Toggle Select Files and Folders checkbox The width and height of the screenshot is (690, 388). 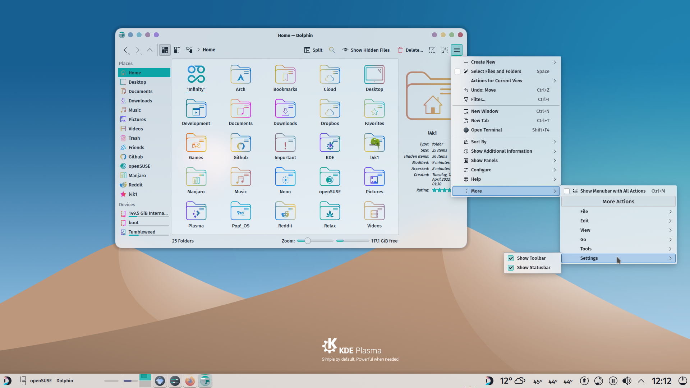pos(457,71)
